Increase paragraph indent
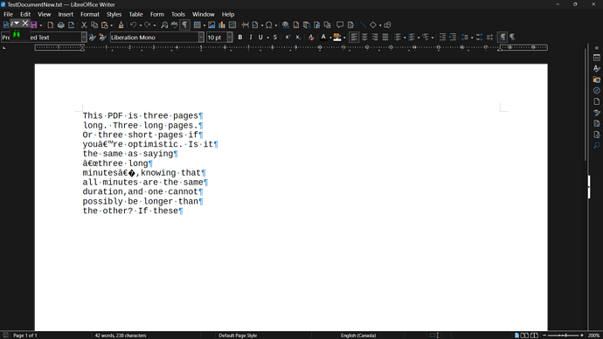The width and height of the screenshot is (603, 339). (x=442, y=38)
